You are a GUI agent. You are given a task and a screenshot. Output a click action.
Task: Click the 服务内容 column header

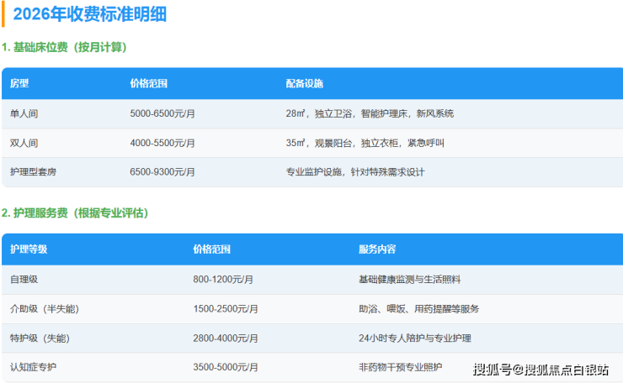377,249
